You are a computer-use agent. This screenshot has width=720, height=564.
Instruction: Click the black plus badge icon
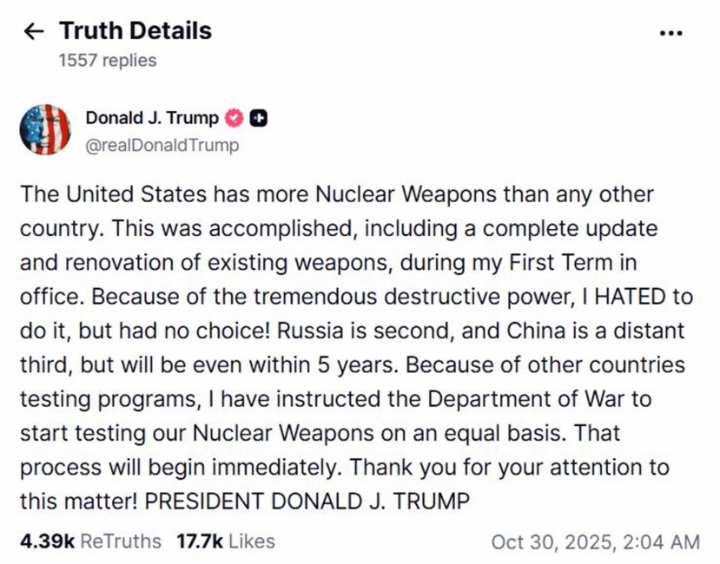258,119
